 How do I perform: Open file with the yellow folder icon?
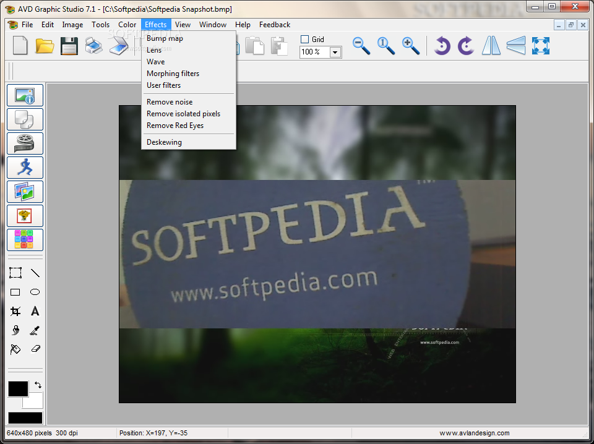point(45,46)
